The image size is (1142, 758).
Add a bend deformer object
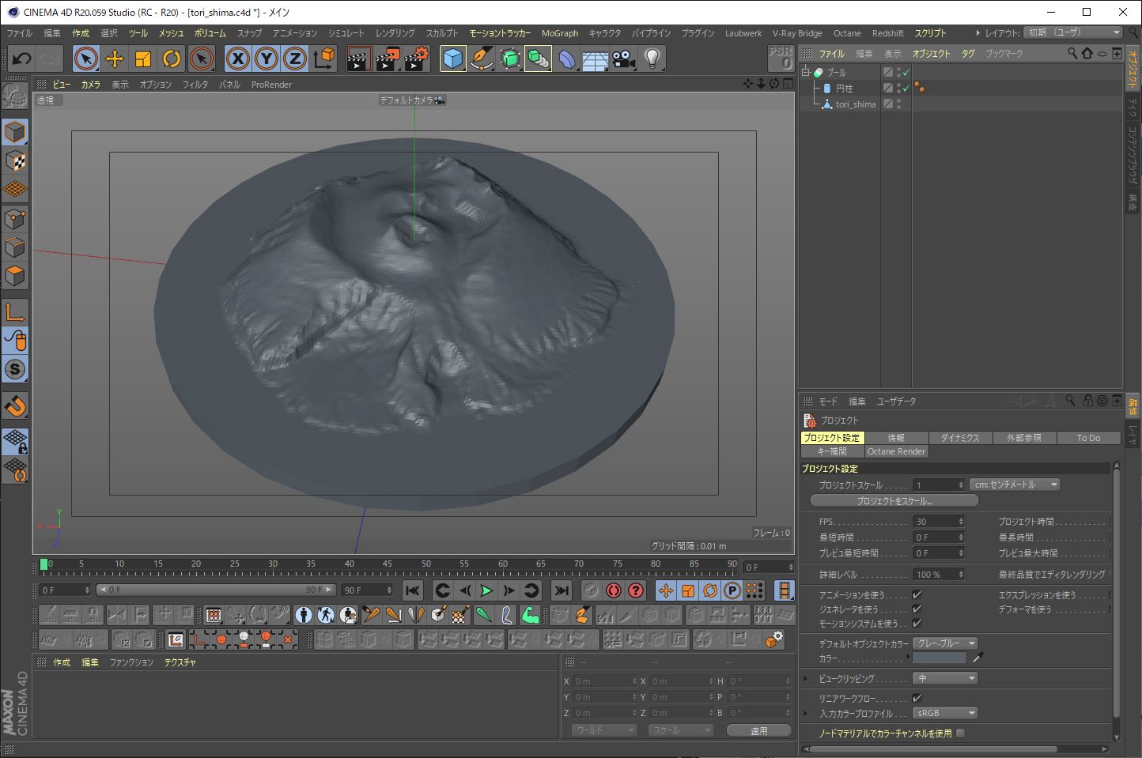(x=567, y=58)
